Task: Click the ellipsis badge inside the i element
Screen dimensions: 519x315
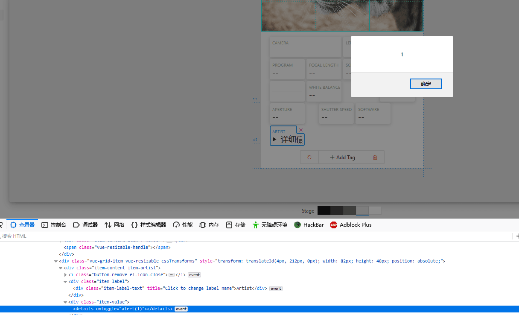Action: [x=172, y=275]
